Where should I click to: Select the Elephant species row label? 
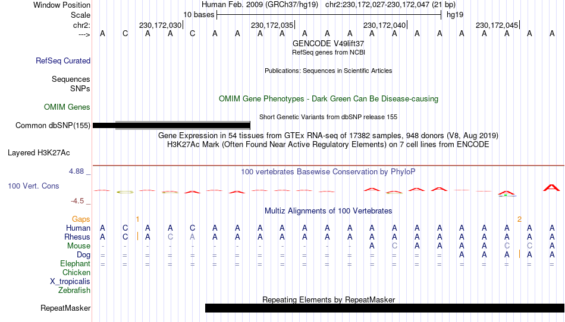point(75,264)
